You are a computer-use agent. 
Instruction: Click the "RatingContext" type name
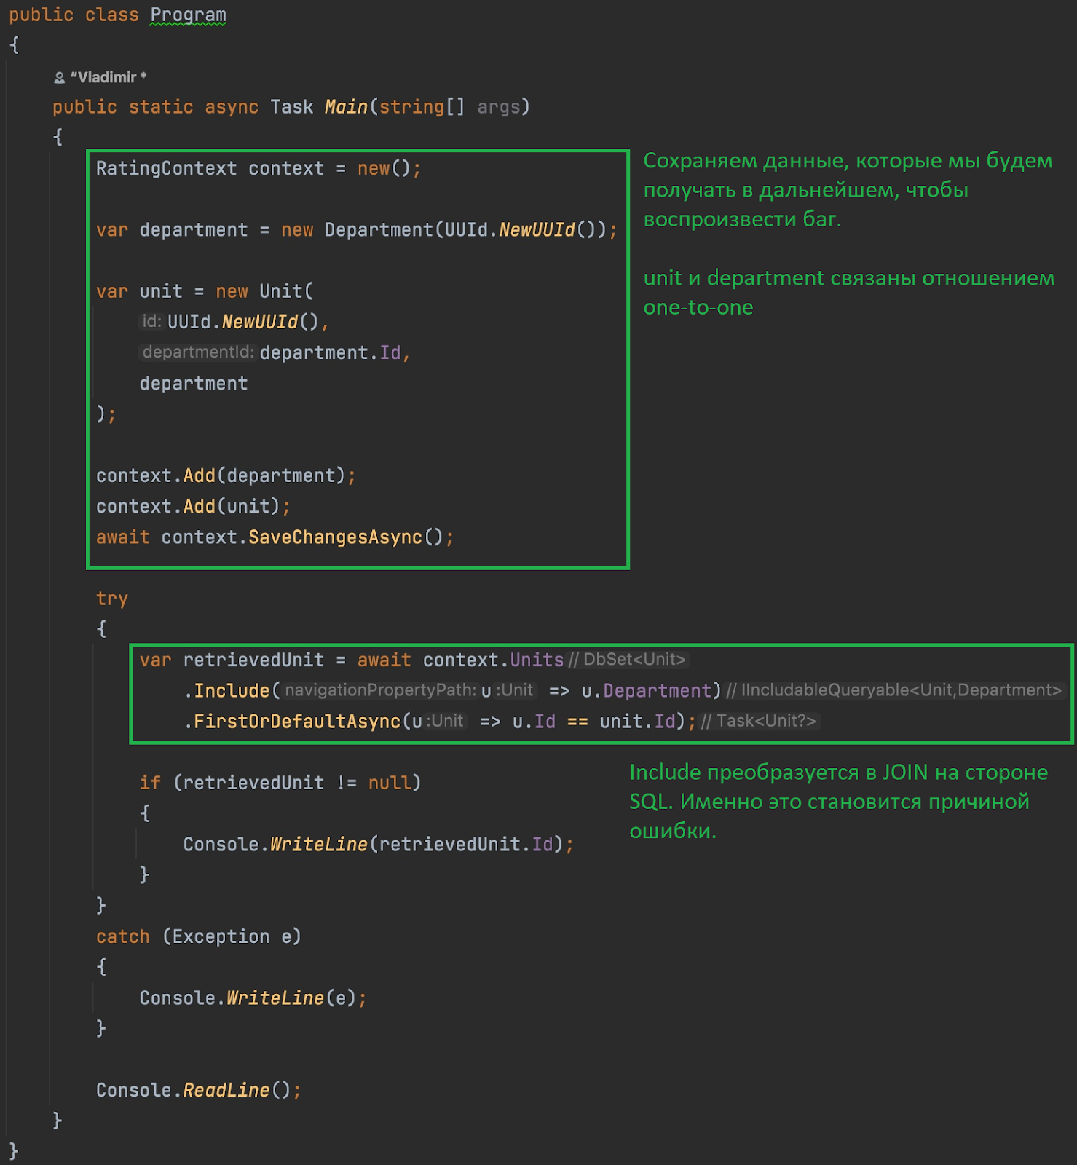pos(167,168)
